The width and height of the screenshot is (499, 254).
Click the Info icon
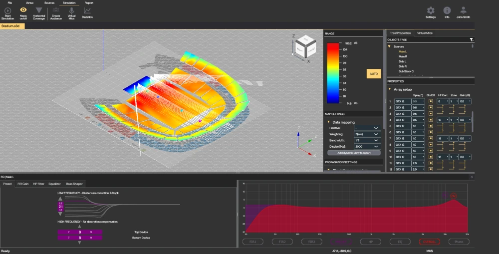coord(447,10)
